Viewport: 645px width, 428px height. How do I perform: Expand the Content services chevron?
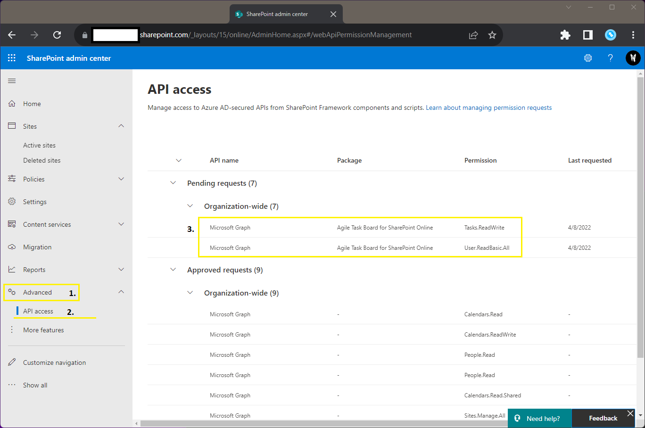(x=121, y=224)
